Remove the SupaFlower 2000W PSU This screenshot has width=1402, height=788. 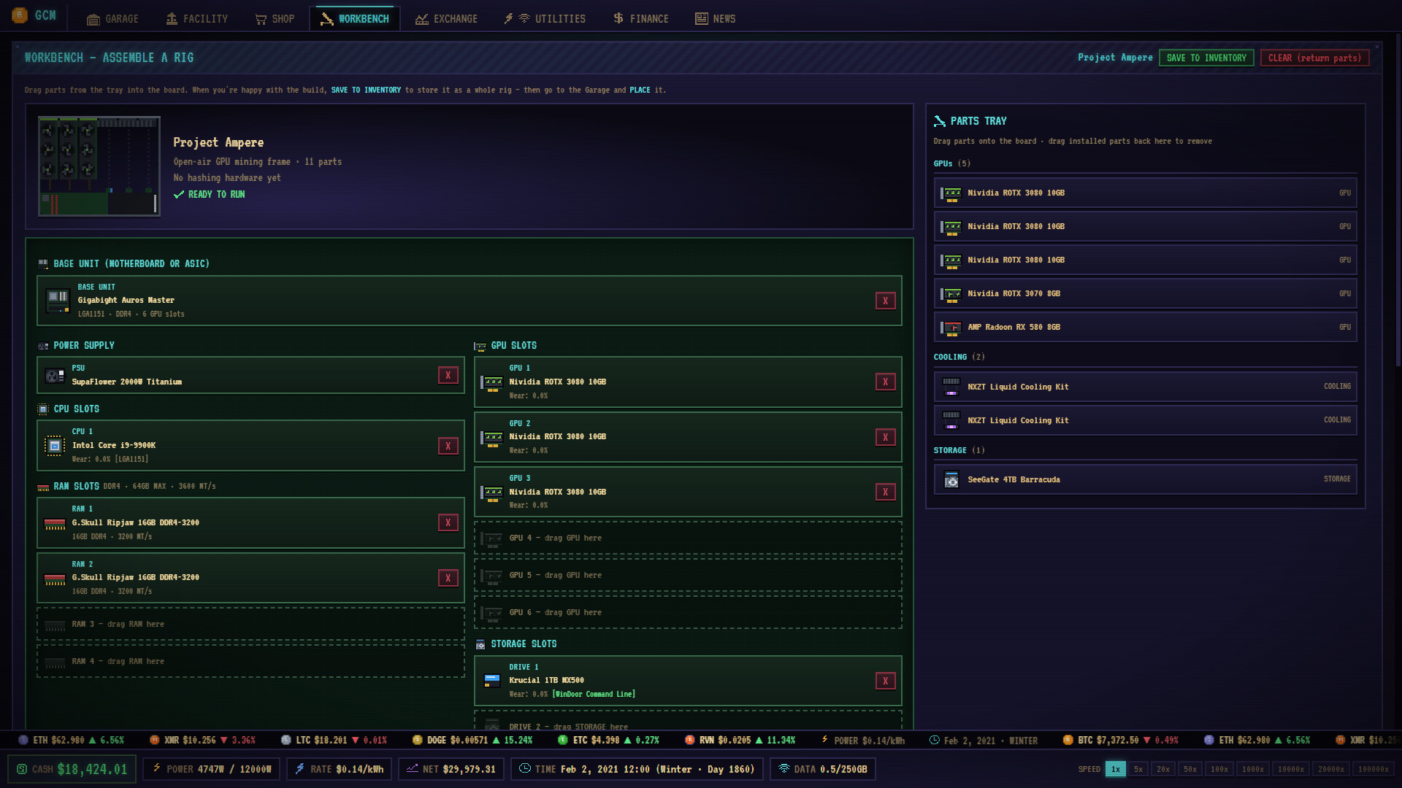click(x=448, y=375)
